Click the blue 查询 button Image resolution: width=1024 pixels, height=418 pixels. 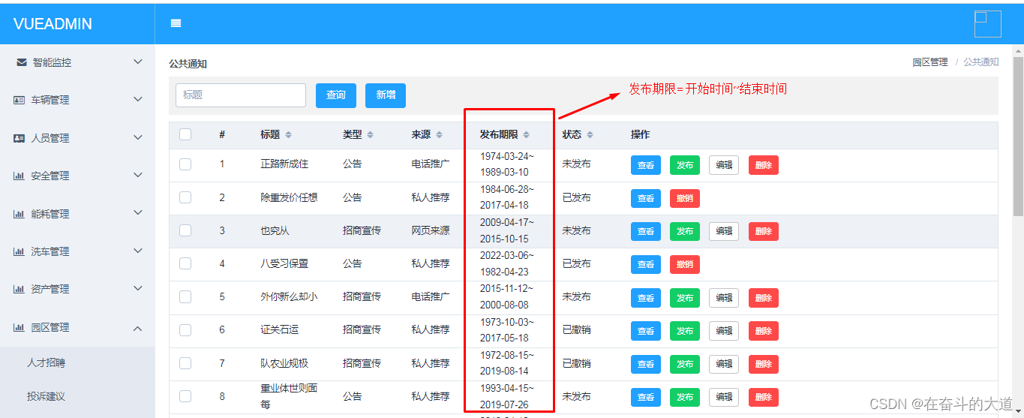(x=336, y=95)
